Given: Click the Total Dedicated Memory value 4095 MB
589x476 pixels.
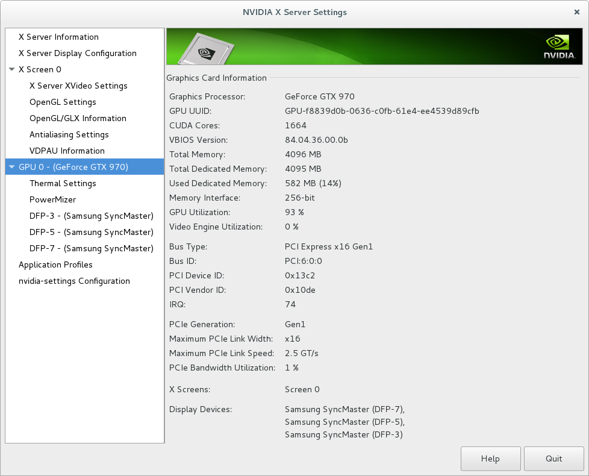Looking at the screenshot, I should [x=303, y=169].
